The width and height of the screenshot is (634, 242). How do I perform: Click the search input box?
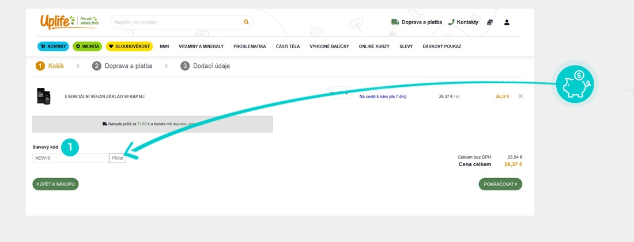click(x=176, y=22)
